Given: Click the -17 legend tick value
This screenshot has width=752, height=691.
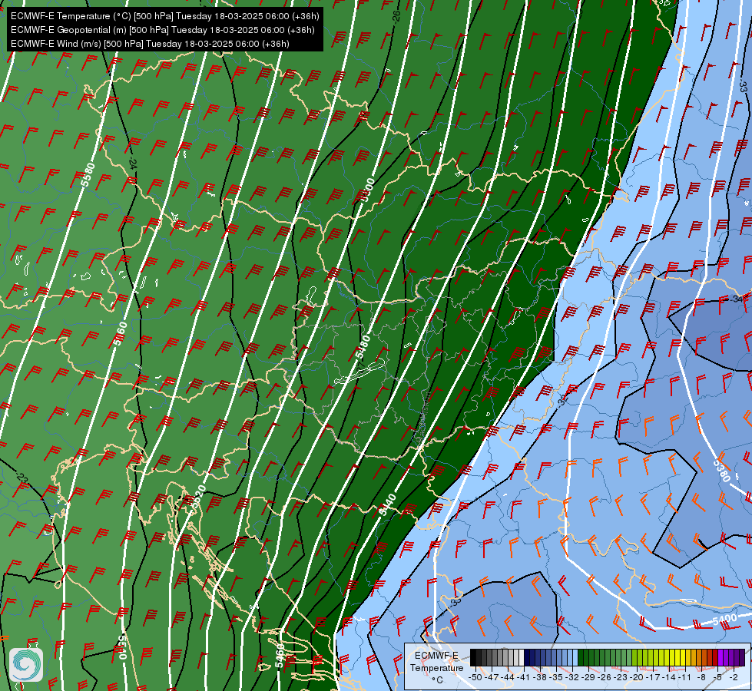Looking at the screenshot, I should (x=654, y=677).
